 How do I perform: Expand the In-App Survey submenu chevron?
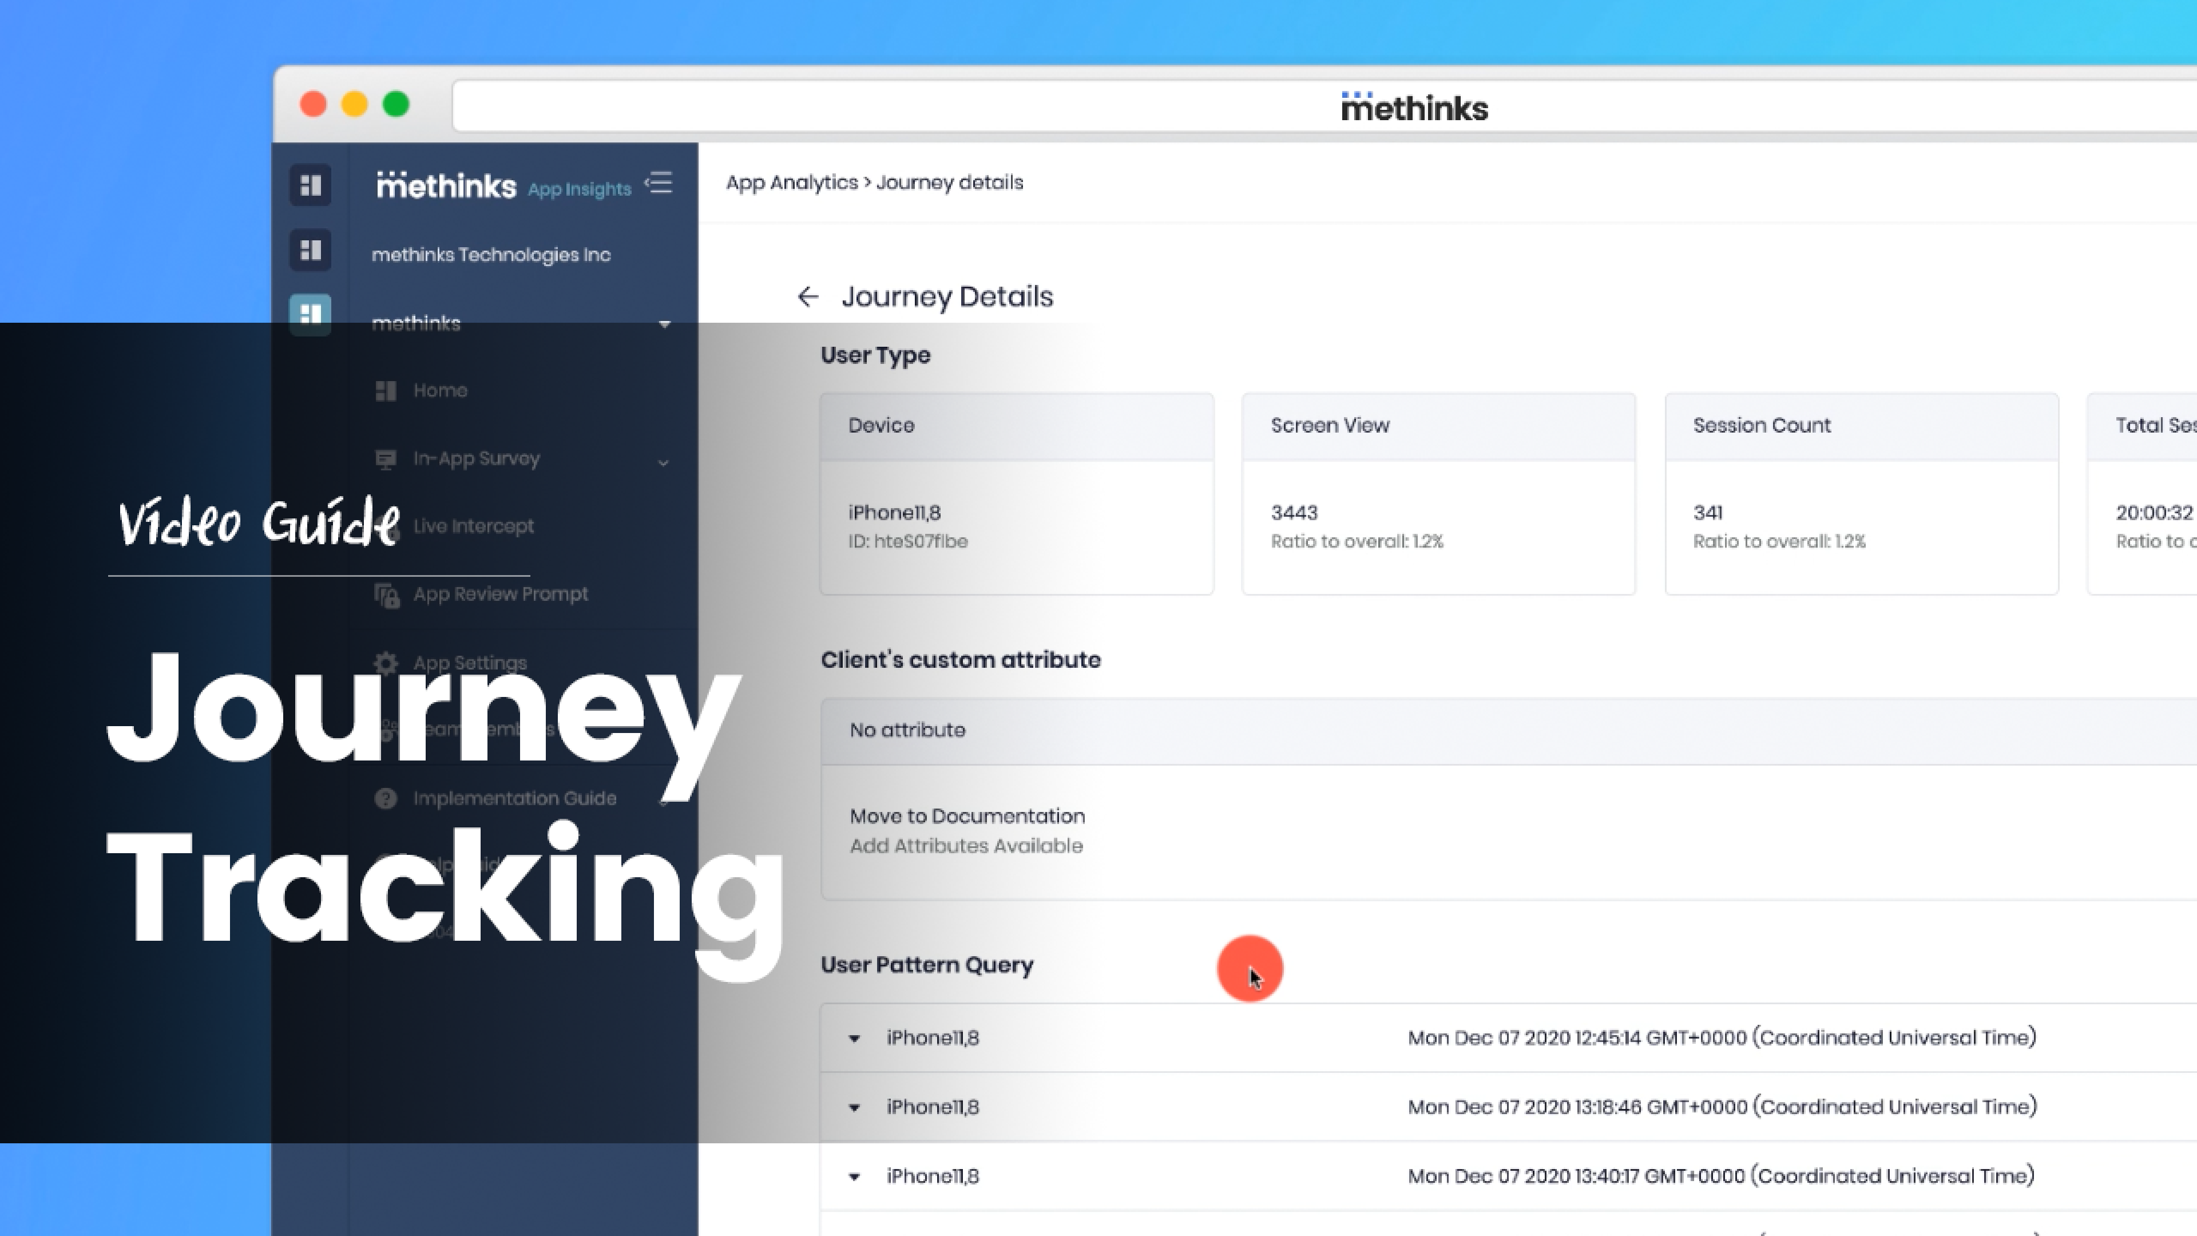664,463
